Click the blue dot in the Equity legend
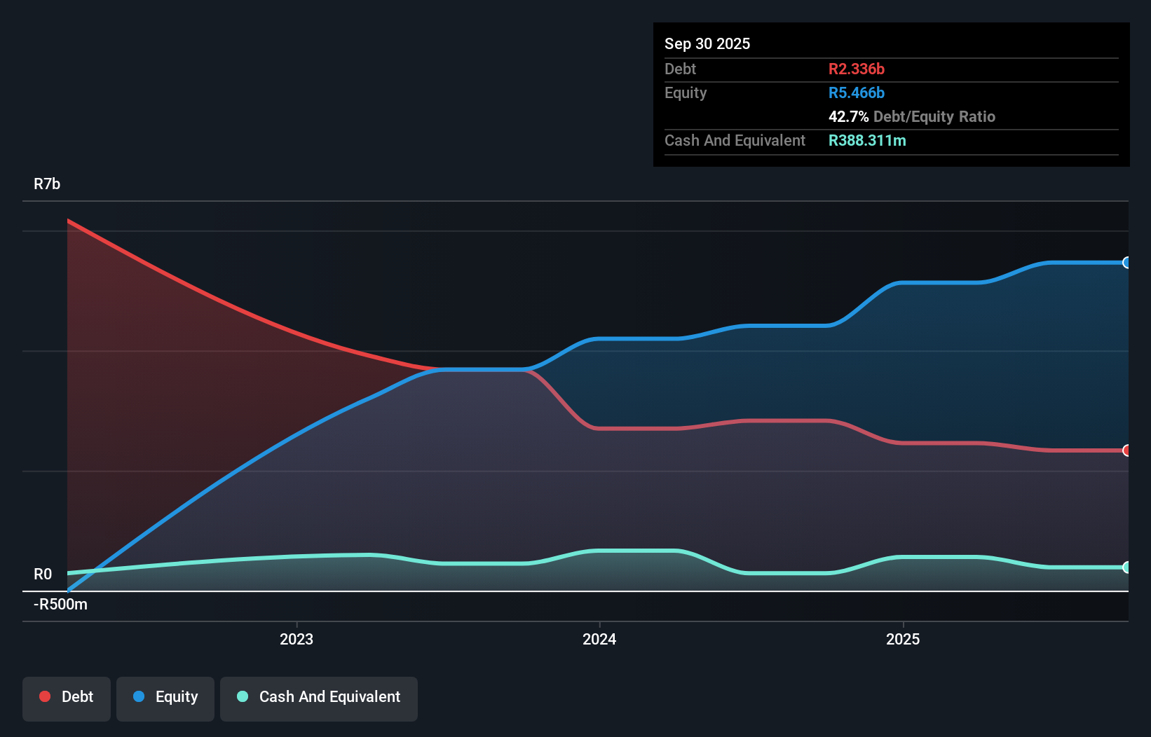The height and width of the screenshot is (737, 1151). point(139,696)
